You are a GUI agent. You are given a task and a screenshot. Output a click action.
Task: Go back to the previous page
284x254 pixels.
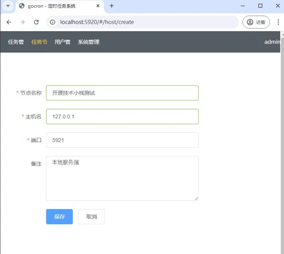click(x=9, y=22)
